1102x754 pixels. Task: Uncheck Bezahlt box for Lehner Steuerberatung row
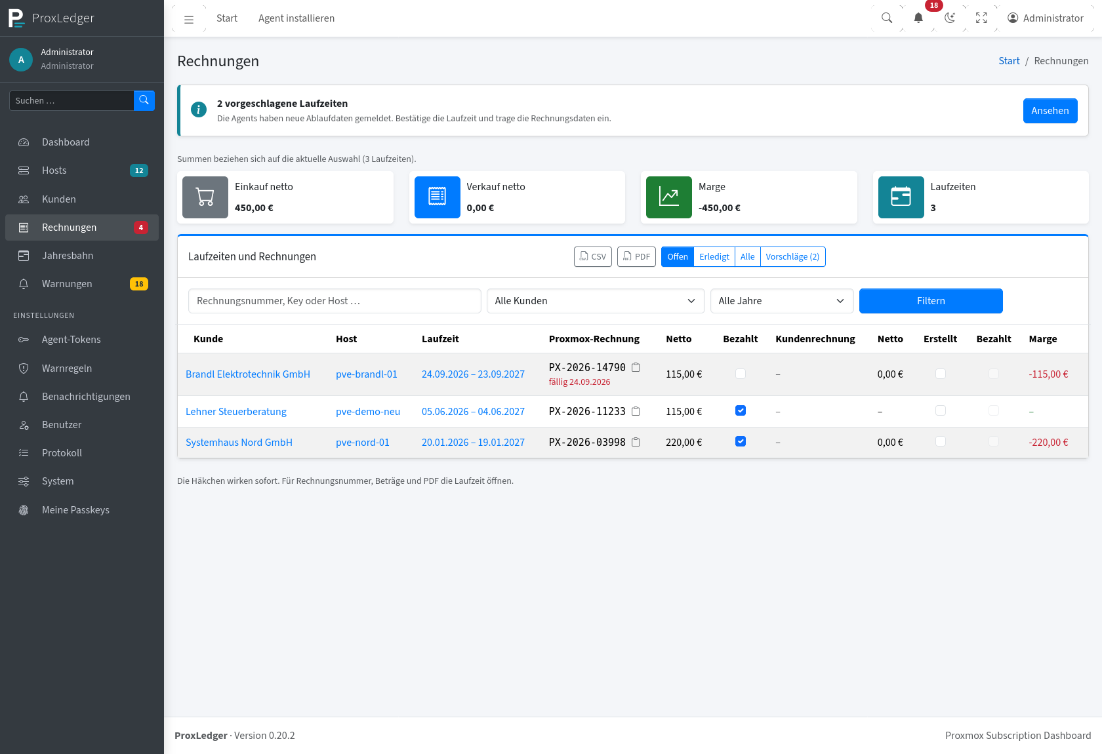(741, 410)
